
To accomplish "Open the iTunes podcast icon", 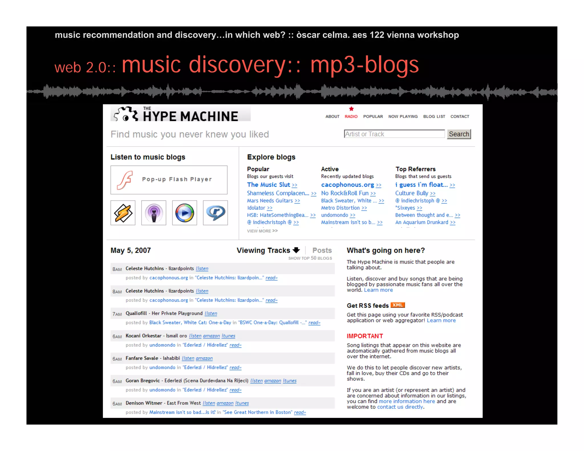I will coord(154,213).
